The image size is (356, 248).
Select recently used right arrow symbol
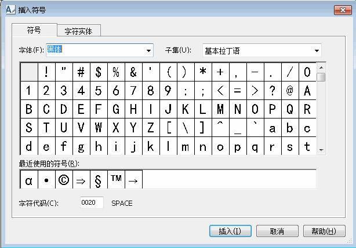pyautogui.click(x=133, y=180)
